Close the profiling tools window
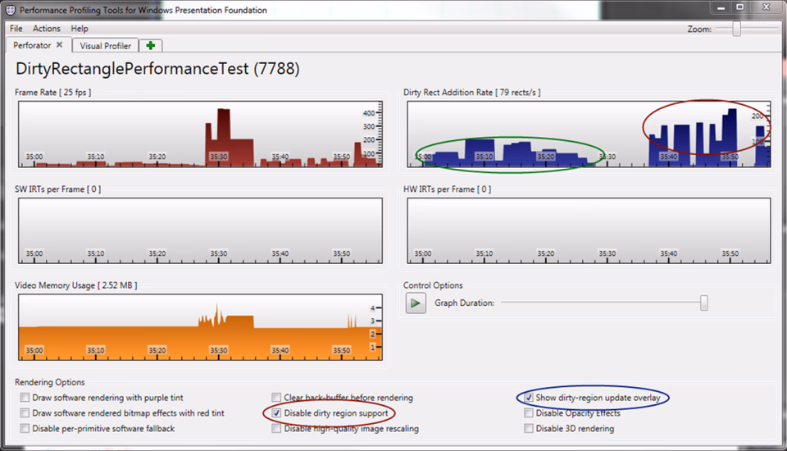 766,7
